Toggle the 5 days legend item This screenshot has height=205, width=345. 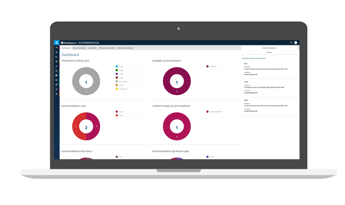tap(120, 66)
